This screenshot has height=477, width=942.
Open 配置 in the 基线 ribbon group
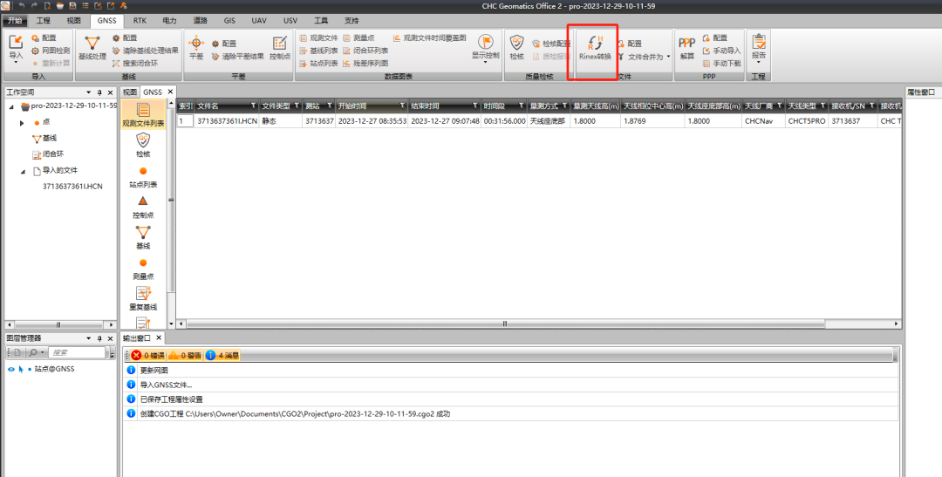125,37
